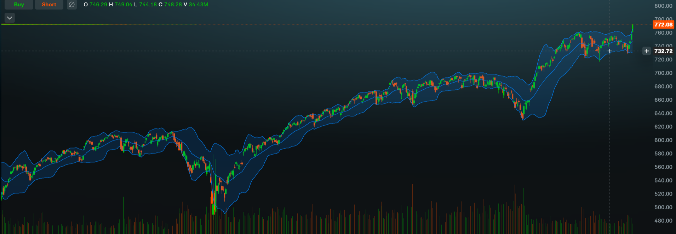Click the 680.00 price axis label
The width and height of the screenshot is (676, 234).
pos(663,86)
